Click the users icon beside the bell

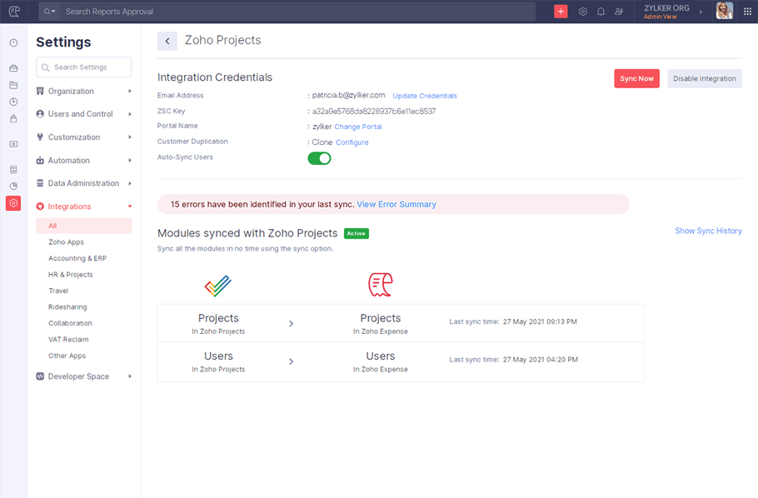tap(620, 11)
